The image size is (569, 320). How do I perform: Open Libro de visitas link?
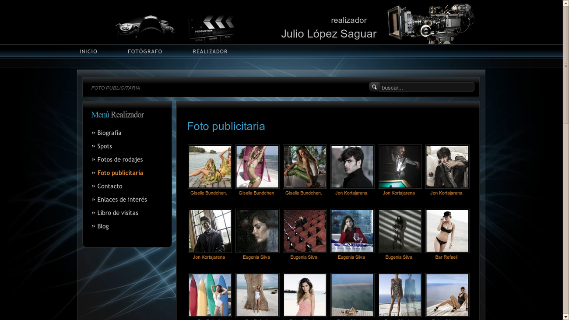click(117, 213)
